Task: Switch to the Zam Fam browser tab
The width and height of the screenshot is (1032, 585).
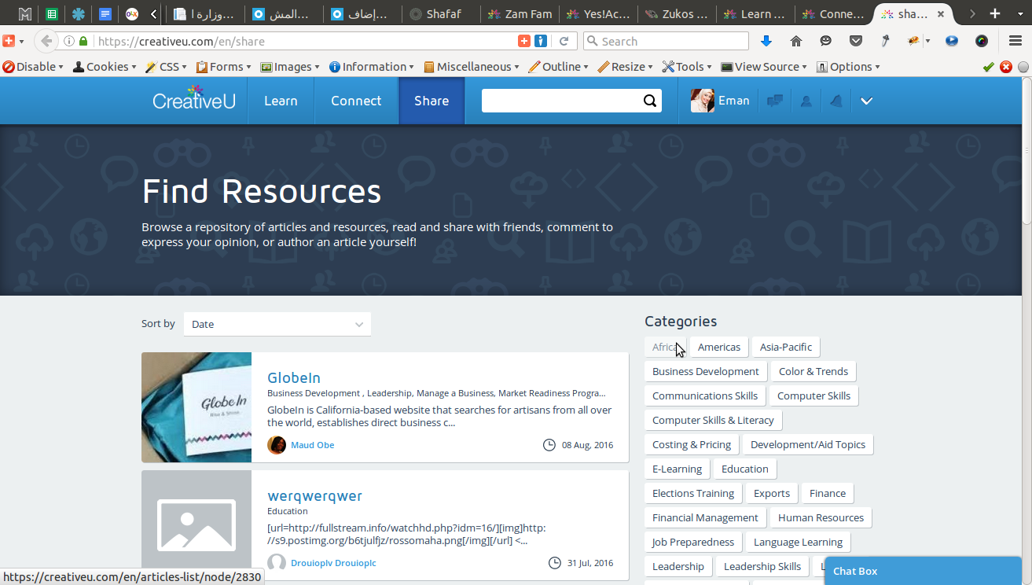Action: click(x=520, y=14)
